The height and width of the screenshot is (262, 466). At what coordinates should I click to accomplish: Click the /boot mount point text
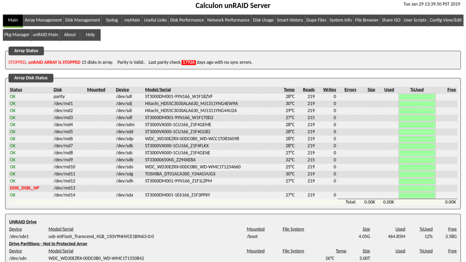[252, 236]
